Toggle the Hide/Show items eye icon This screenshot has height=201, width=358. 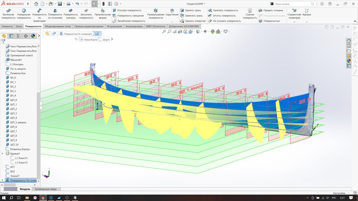click(x=205, y=32)
